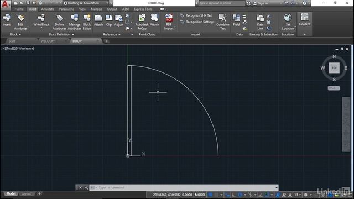Viewport: 354px width, 199px height.
Task: Insert a Field
Action: coord(236,20)
